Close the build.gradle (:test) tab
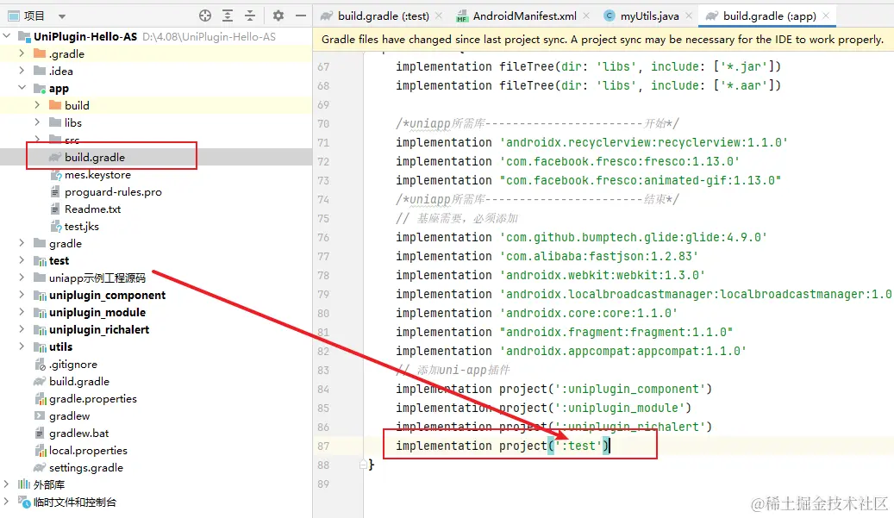Image resolution: width=894 pixels, height=518 pixels. coord(439,16)
